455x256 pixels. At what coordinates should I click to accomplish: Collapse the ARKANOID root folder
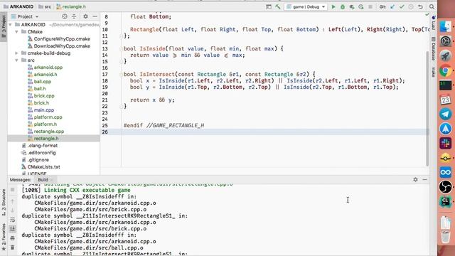point(11,25)
